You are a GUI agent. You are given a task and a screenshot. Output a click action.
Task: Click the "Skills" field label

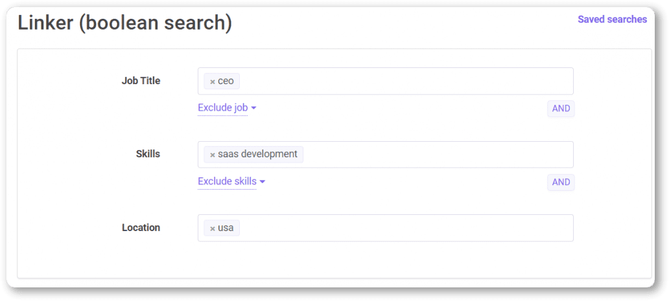(148, 154)
